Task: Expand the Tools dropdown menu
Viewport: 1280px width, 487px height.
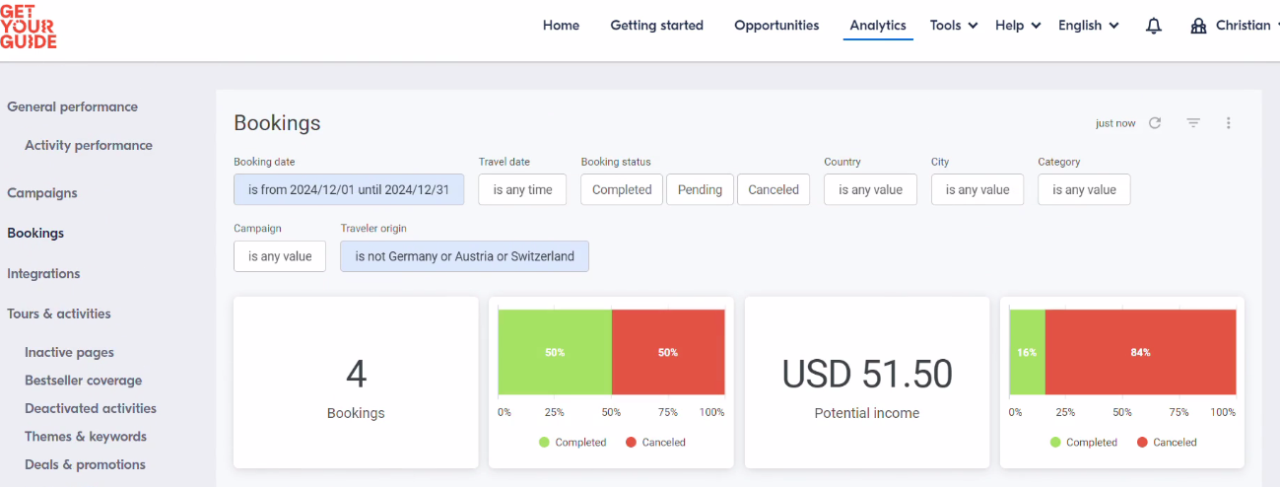Action: click(x=954, y=26)
